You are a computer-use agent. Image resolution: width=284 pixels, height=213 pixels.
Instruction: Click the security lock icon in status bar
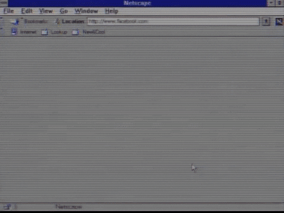click(7, 207)
